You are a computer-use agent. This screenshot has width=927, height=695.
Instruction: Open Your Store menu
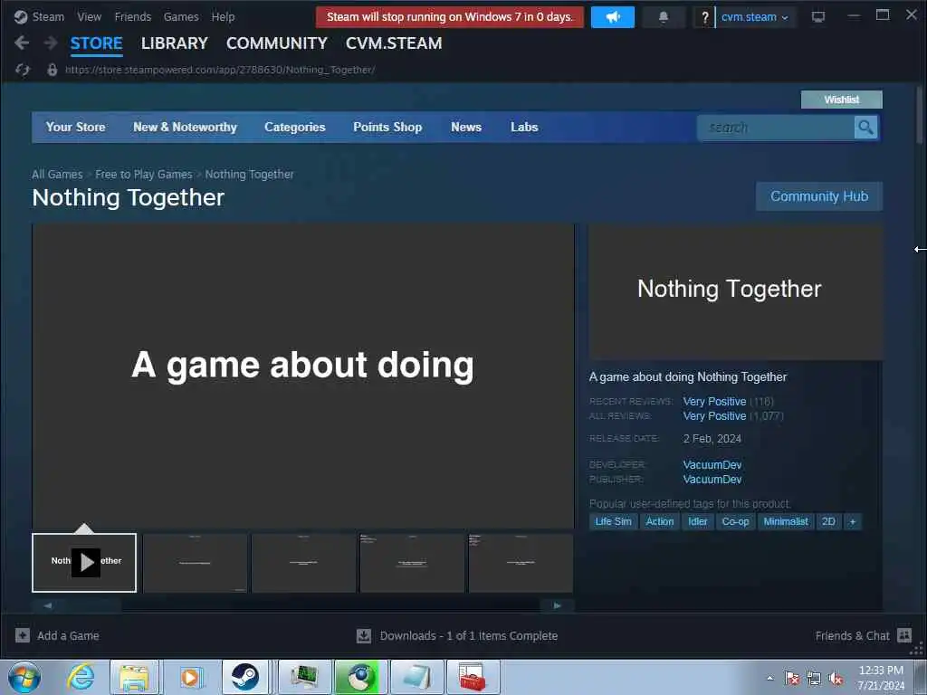pos(76,127)
